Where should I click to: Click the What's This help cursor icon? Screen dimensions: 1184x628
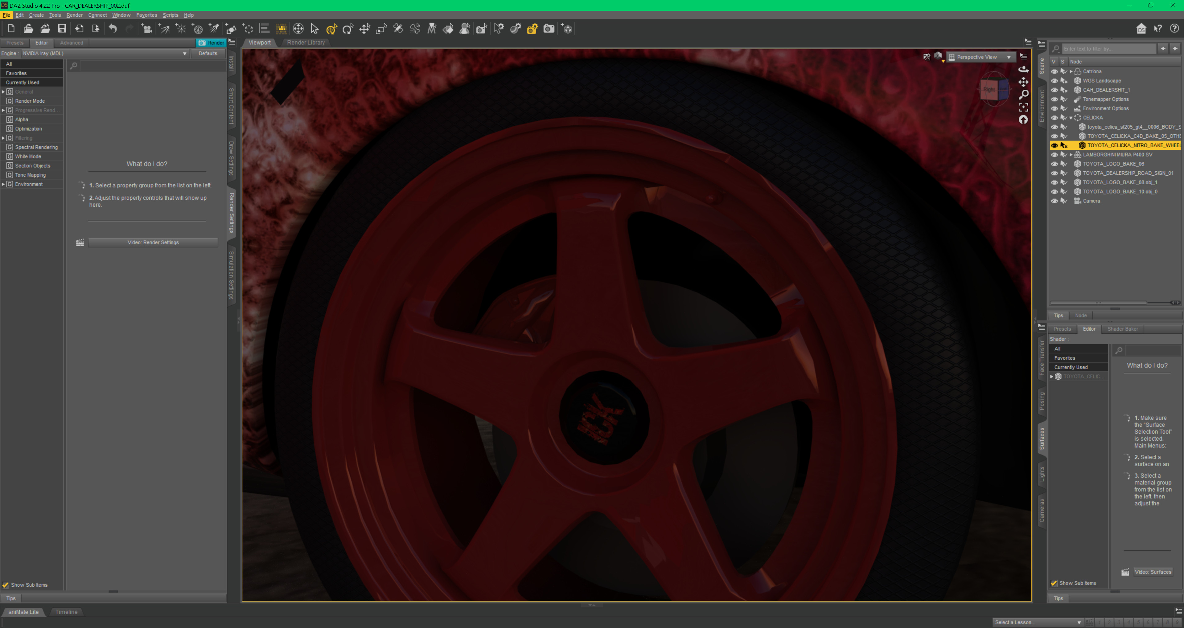coord(1158,28)
